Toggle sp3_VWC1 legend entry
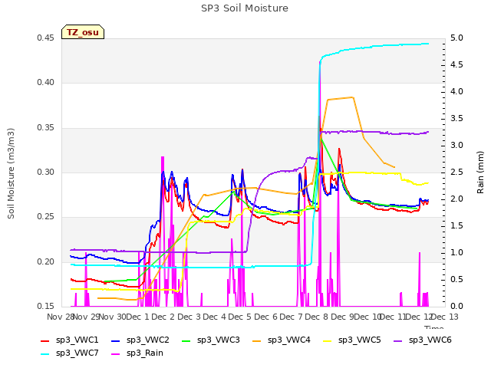This screenshot has width=491, height=368. [70, 340]
